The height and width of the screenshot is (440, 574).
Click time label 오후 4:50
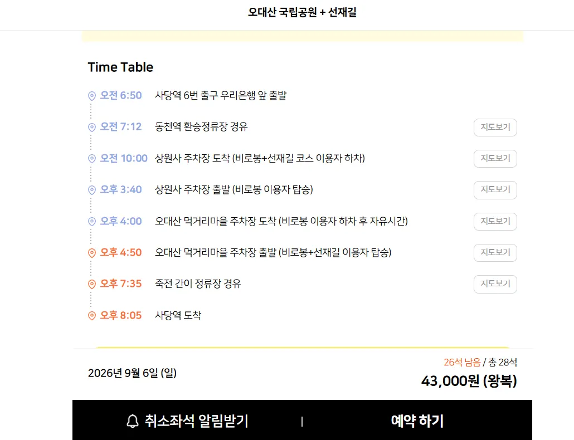[121, 252]
